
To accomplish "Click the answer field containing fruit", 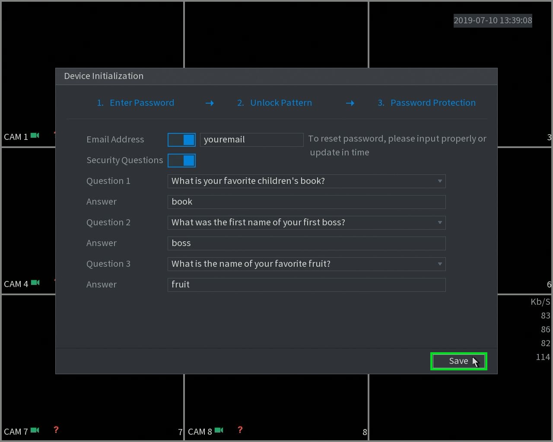I will coord(306,284).
